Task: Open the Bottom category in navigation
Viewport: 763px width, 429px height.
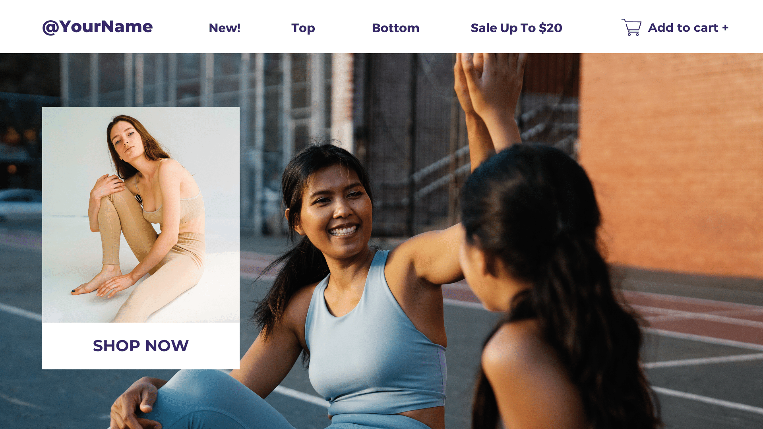Action: (395, 28)
